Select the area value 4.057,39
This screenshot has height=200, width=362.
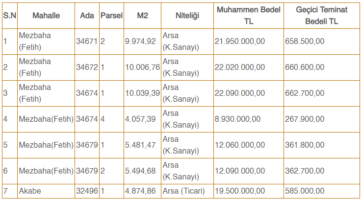(x=140, y=119)
